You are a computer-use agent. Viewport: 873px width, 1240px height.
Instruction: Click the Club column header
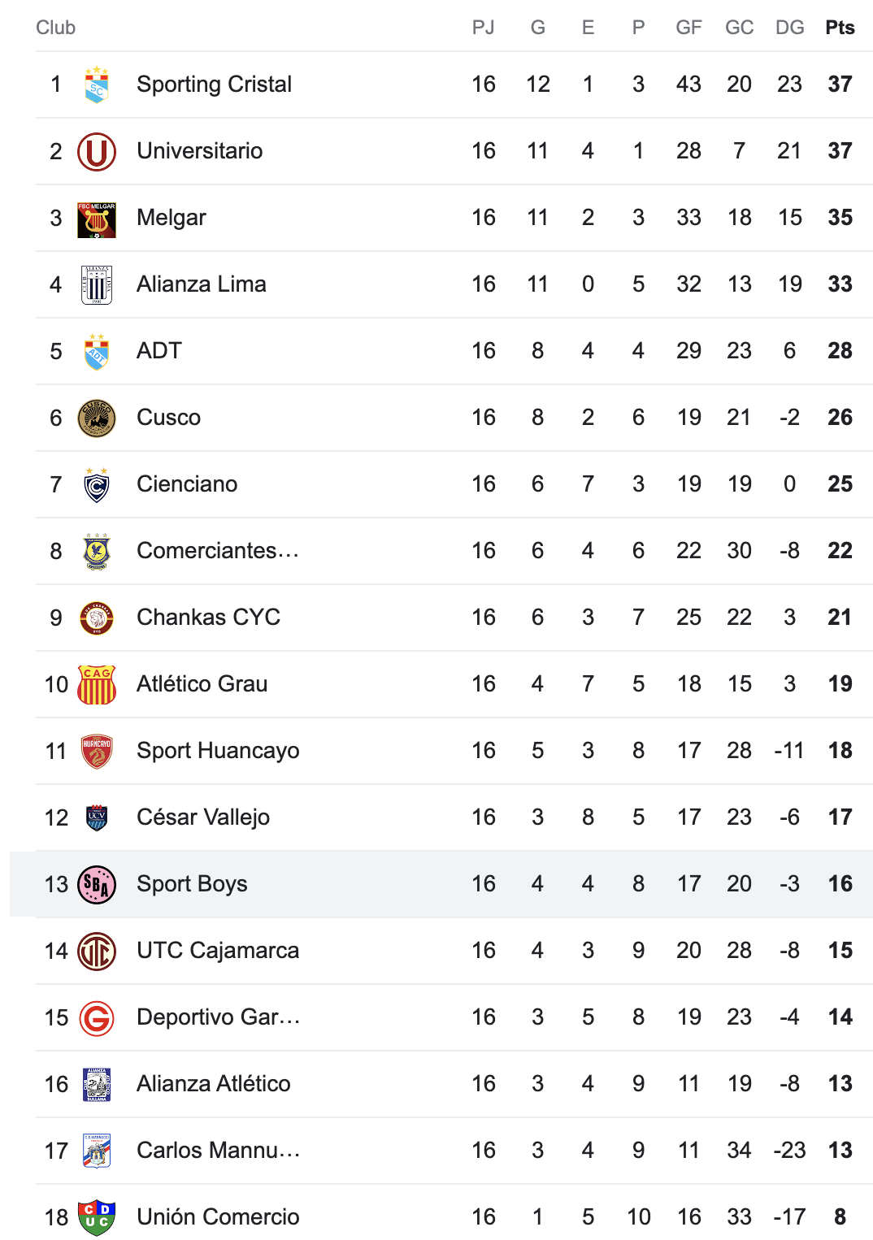tap(56, 28)
